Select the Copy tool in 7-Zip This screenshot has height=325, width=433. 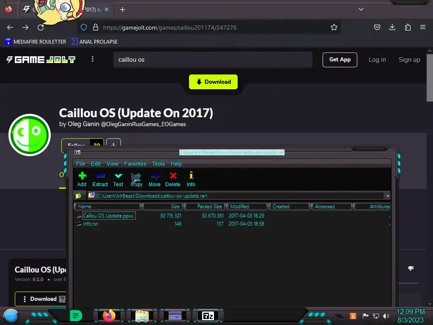pos(137,179)
